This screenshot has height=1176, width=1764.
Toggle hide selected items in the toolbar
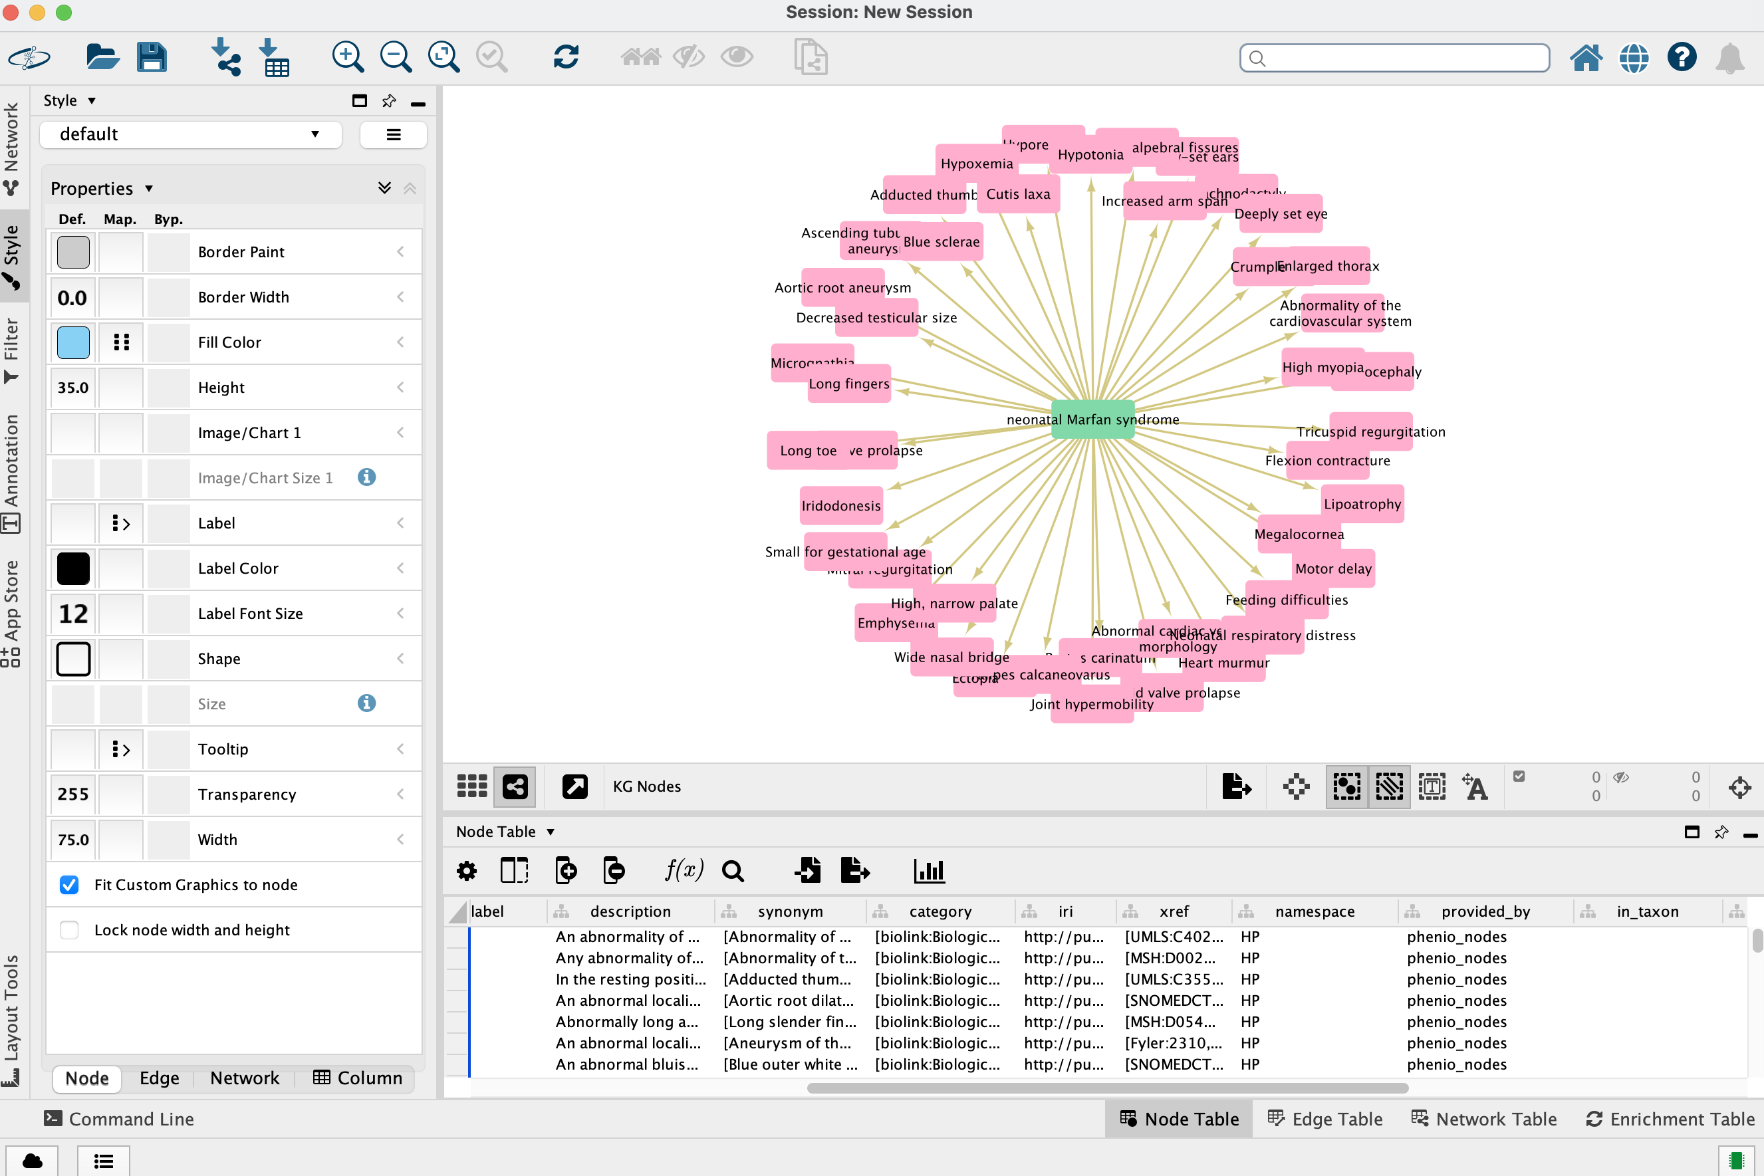688,57
